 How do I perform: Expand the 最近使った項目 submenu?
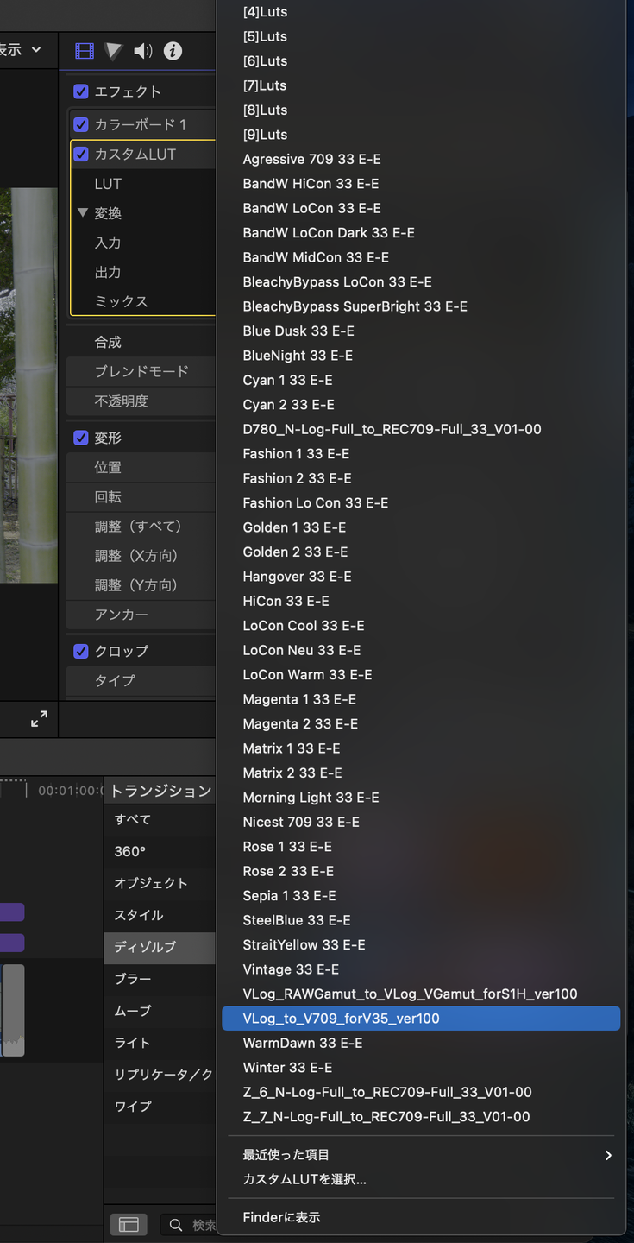pyautogui.click(x=286, y=1155)
